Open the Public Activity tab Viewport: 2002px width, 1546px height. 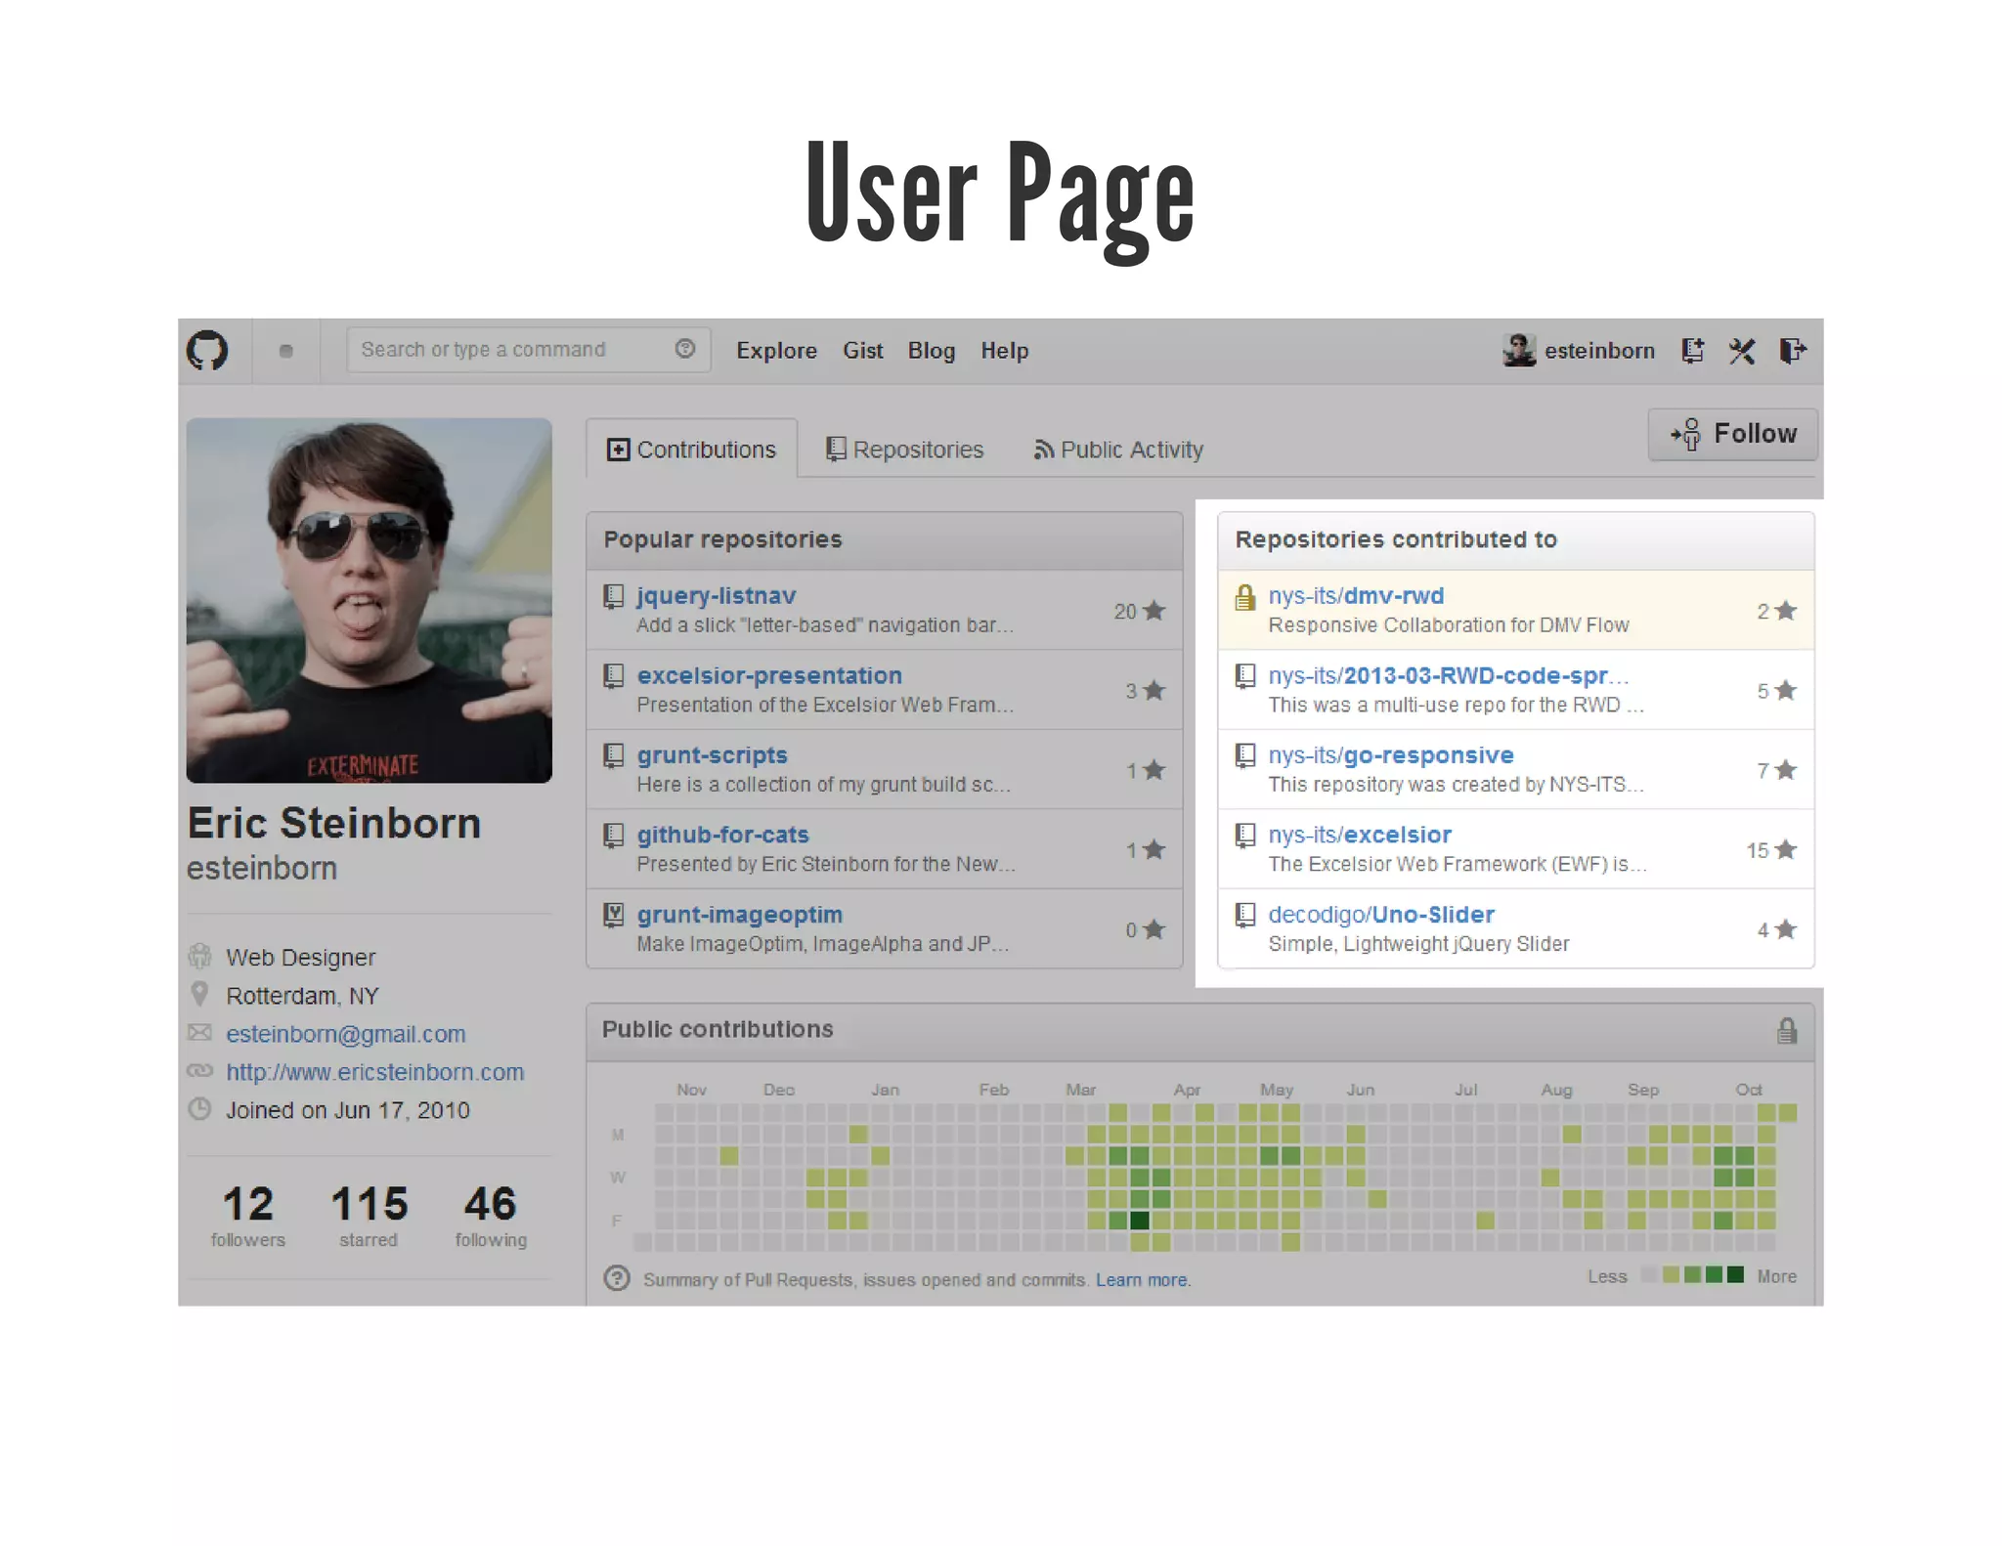[x=1118, y=450]
